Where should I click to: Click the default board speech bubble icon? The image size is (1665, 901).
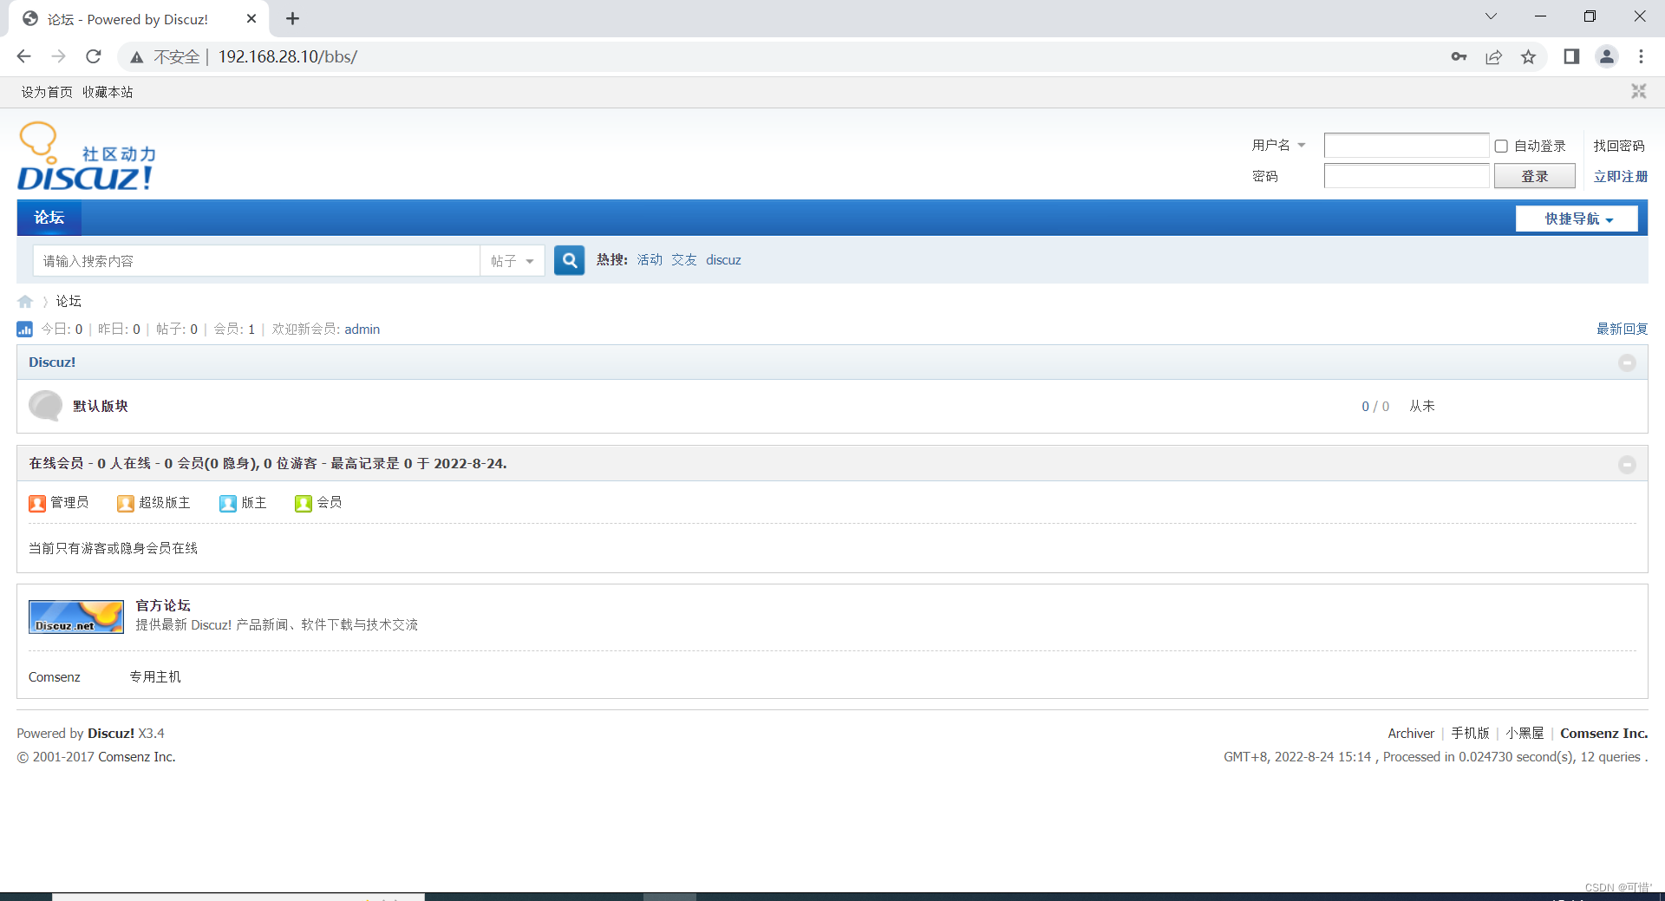[45, 406]
